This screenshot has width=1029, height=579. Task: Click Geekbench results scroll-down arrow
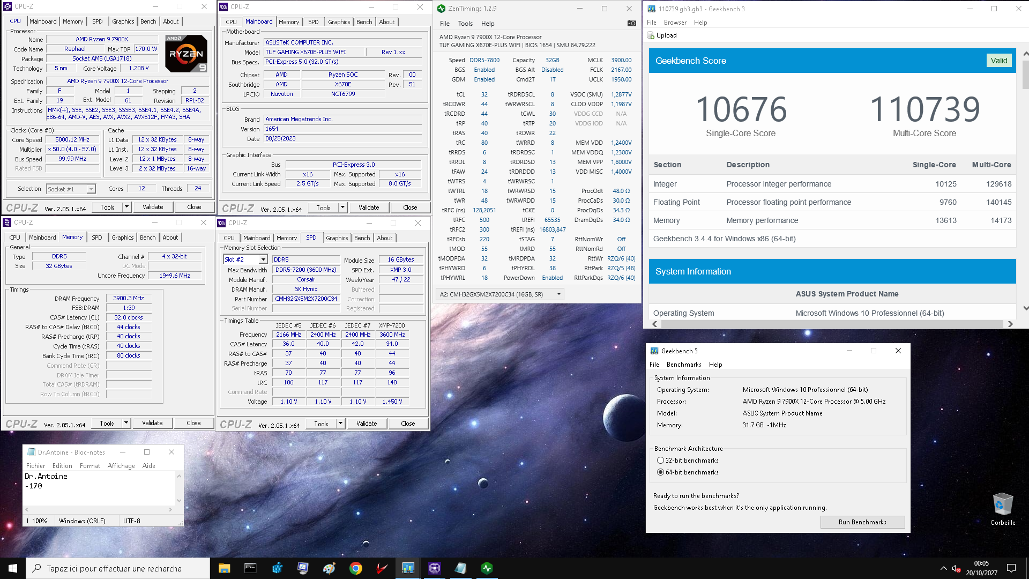click(1025, 308)
